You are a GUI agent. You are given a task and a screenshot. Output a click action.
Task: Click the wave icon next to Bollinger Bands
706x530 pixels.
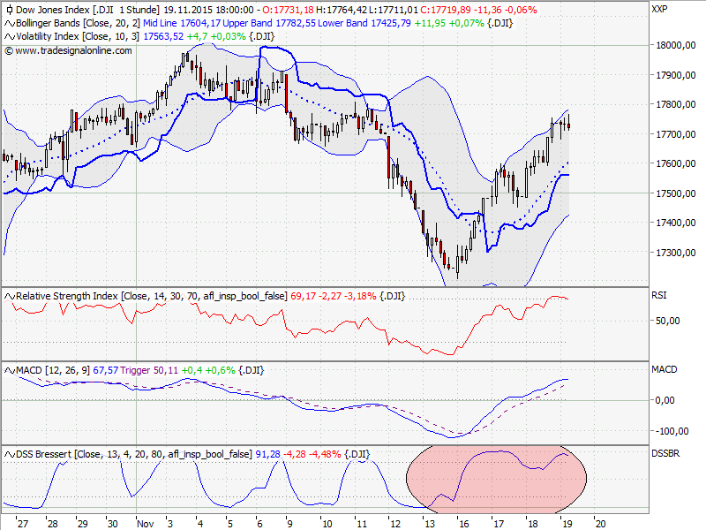pos(8,24)
